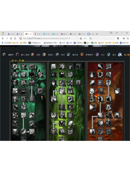This screenshot has width=130, height=185.
Task: Click Improved Shadow Bolt in Destruction tree
Action: coord(100,67)
